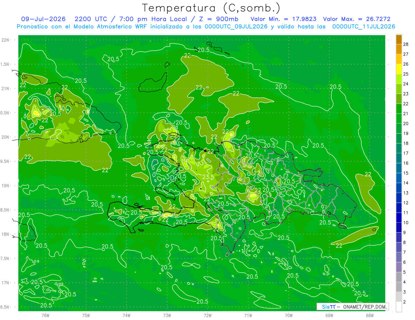This screenshot has width=415, height=320.
Task: Pick the olive swatch between 22 and 23
Action: (x=399, y=98)
